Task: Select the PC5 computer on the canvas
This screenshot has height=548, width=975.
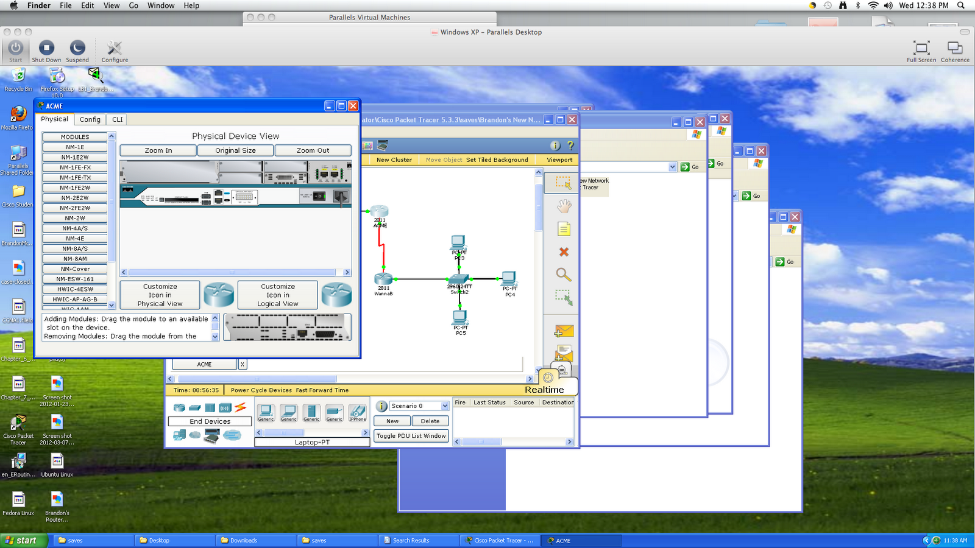Action: click(x=460, y=318)
